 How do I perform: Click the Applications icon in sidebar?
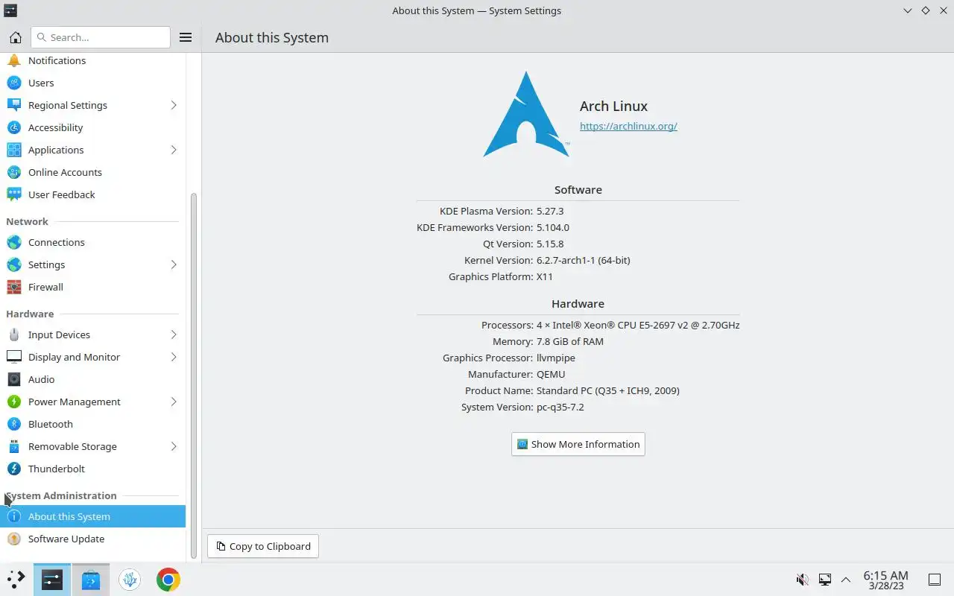(x=13, y=150)
